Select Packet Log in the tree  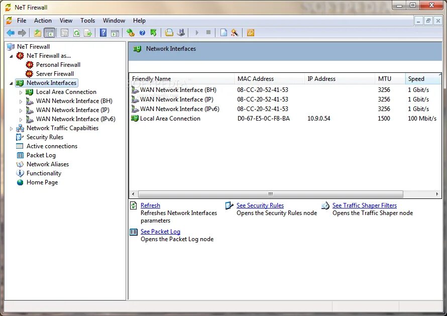pos(41,155)
